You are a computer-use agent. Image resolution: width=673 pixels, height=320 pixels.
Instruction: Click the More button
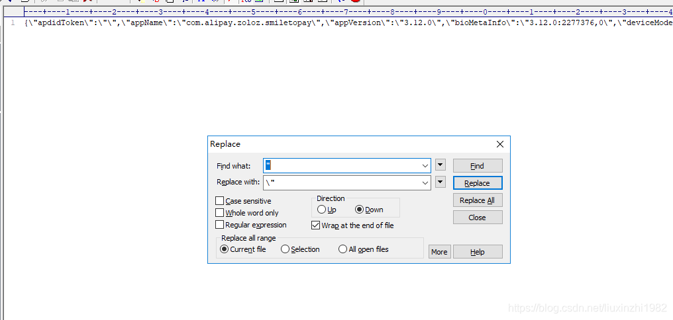[440, 252]
